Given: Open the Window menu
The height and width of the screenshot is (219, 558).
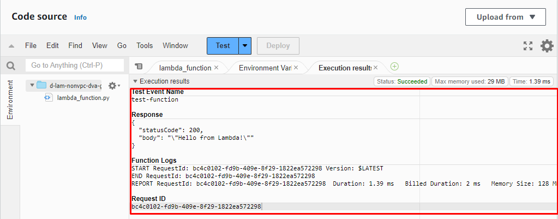Looking at the screenshot, I should coord(175,46).
